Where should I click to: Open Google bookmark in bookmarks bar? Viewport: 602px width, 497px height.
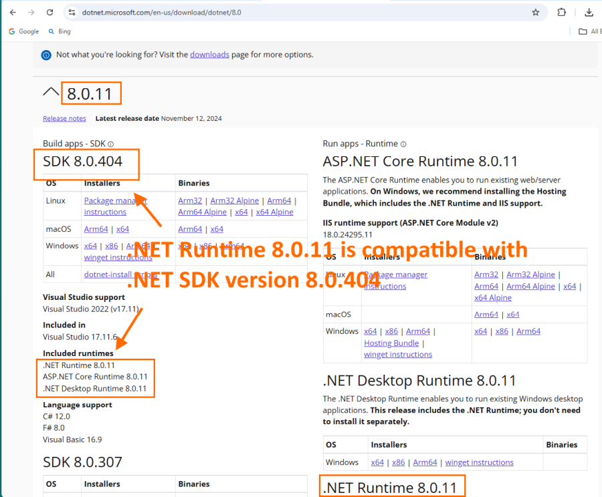23,31
